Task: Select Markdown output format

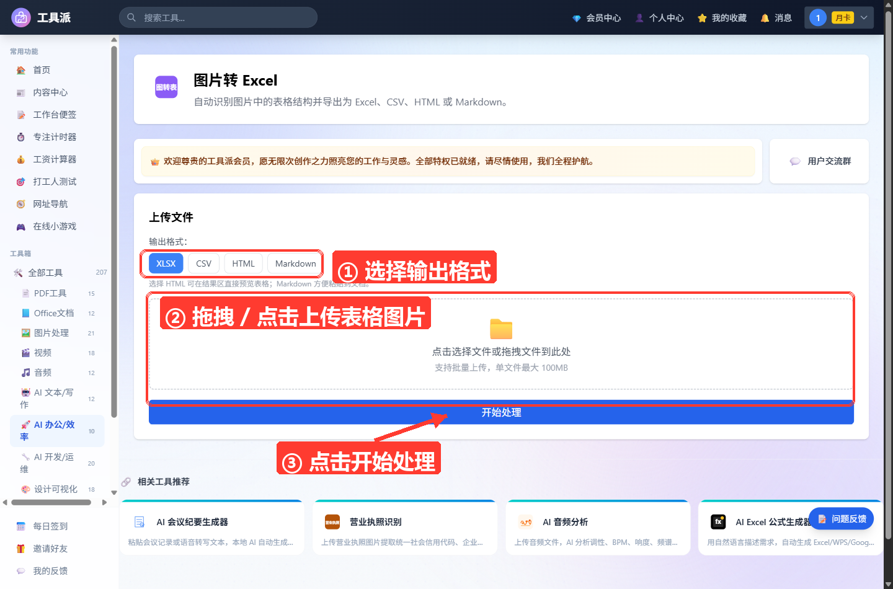Action: coord(295,263)
